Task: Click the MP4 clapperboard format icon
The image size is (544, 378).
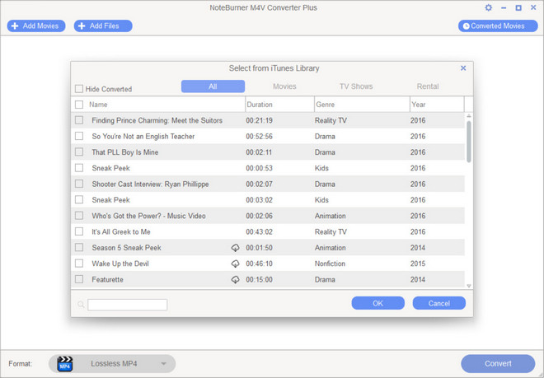Action: pos(65,364)
